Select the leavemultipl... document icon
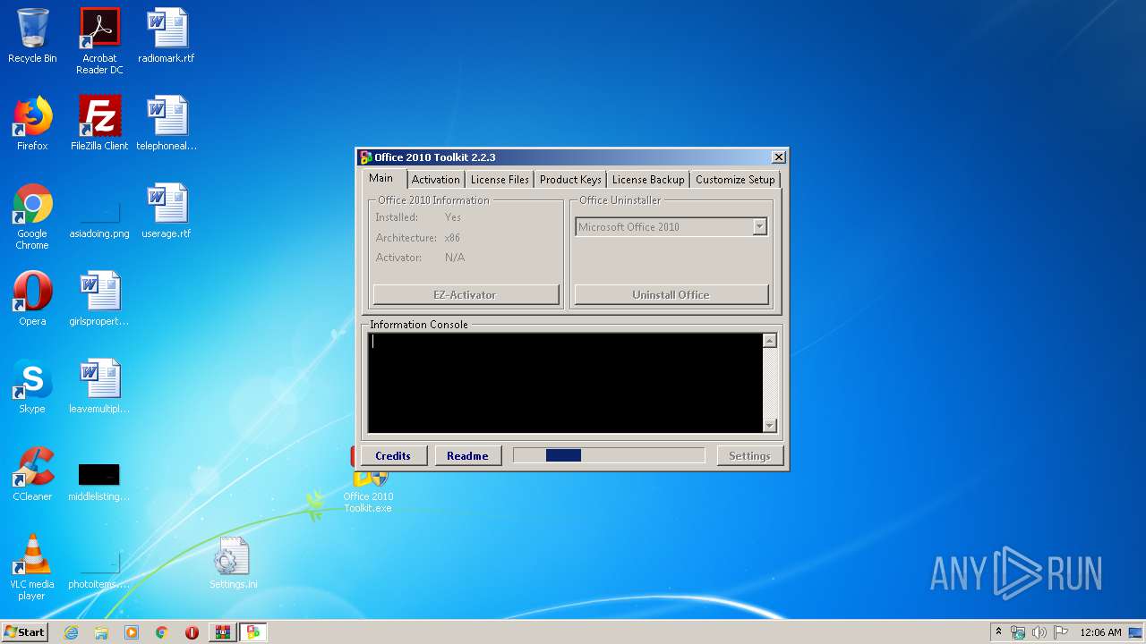 tap(99, 387)
